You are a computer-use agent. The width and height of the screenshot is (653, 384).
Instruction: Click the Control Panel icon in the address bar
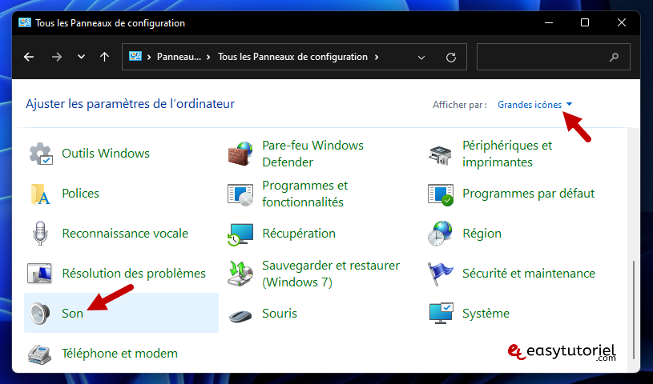(x=135, y=57)
